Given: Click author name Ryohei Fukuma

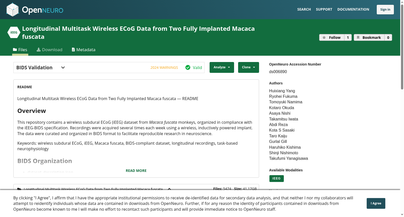Looking at the screenshot, I should click(283, 97).
